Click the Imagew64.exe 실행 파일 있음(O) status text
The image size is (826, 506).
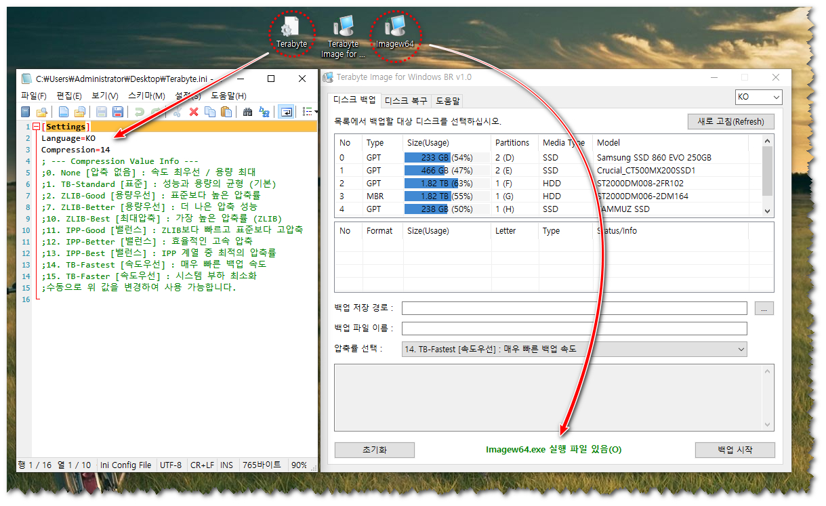[x=554, y=450]
